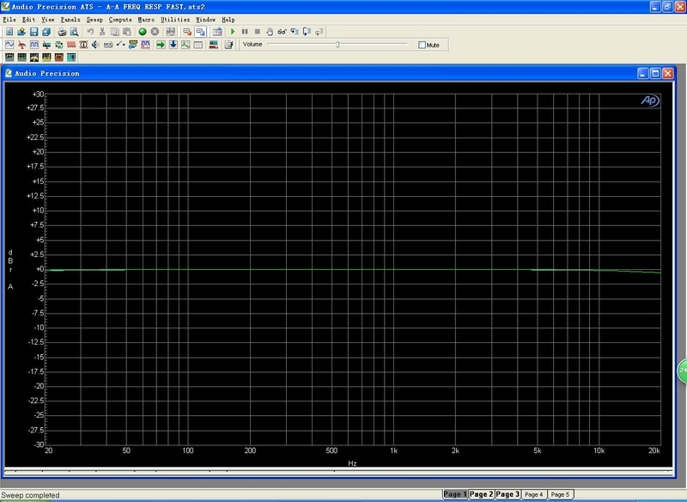This screenshot has width=687, height=502.
Task: Switch to Page 1 tab
Action: tap(455, 494)
